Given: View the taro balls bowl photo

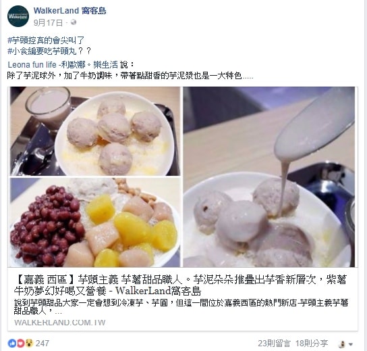Looking at the screenshot, I should point(95,131).
